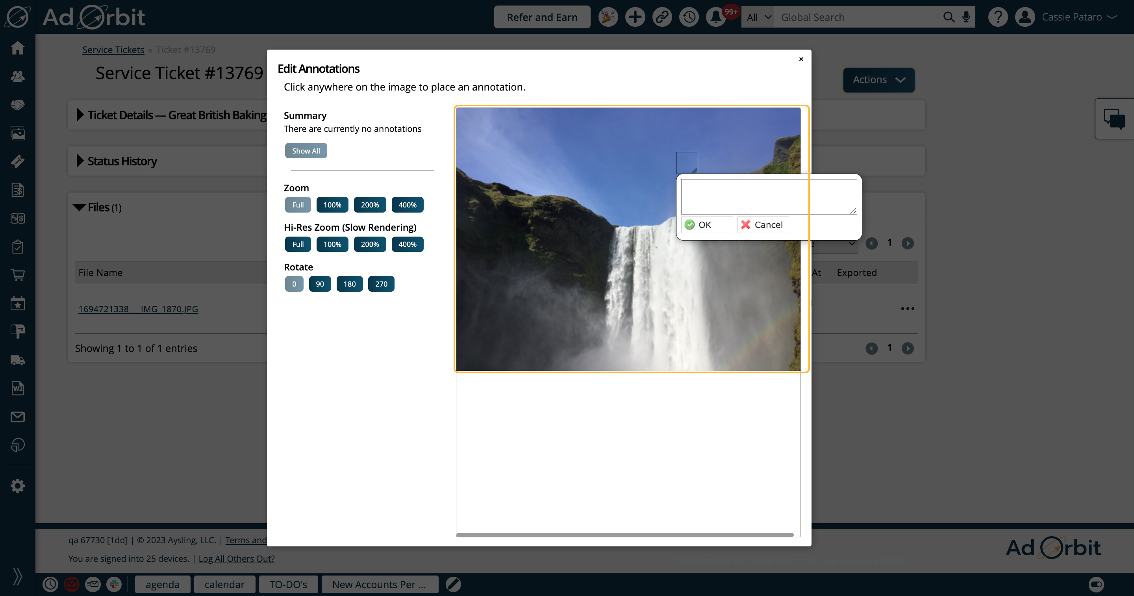This screenshot has width=1134, height=596.
Task: Click the Show All annotations button
Action: [x=306, y=150]
